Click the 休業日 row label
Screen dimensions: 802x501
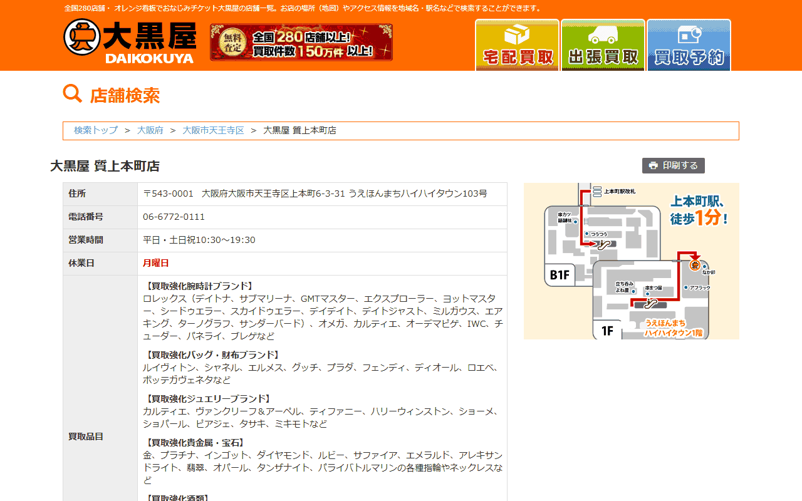point(81,263)
